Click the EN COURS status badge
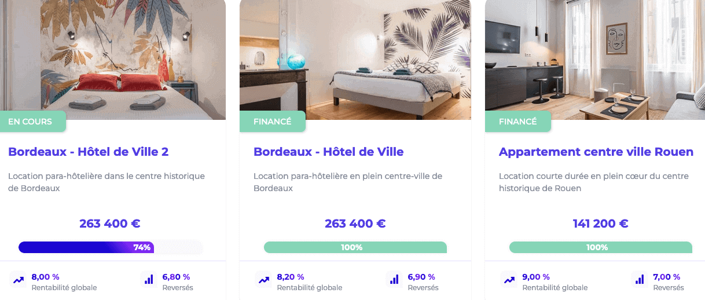This screenshot has height=300, width=705. click(32, 122)
